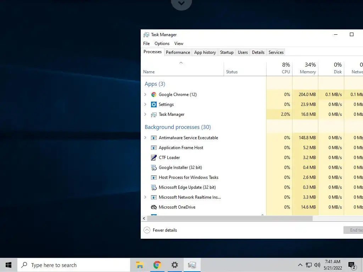
Task: Open Google Chrome from the taskbar
Action: (x=157, y=265)
